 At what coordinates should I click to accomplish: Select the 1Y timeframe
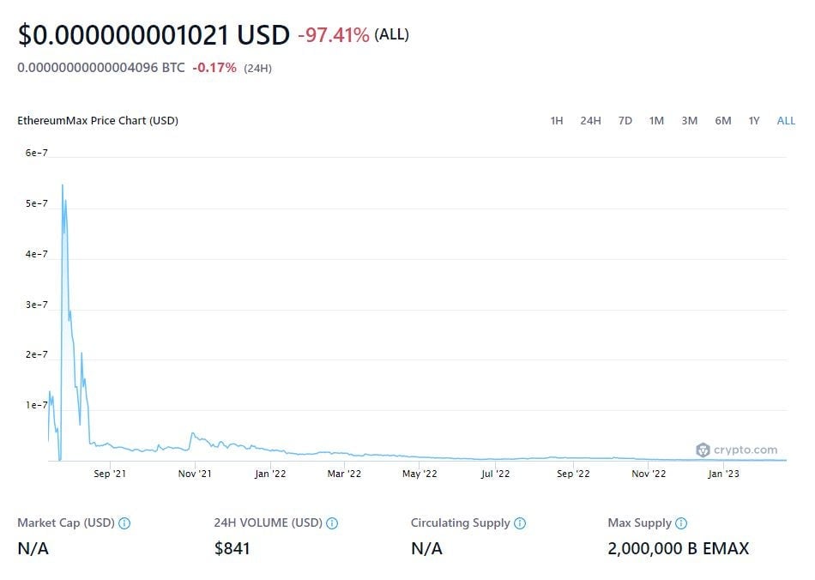coord(753,121)
